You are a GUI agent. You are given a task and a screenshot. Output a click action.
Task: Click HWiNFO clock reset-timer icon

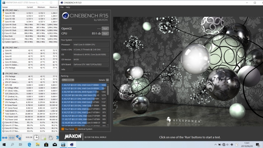[x=36, y=138]
